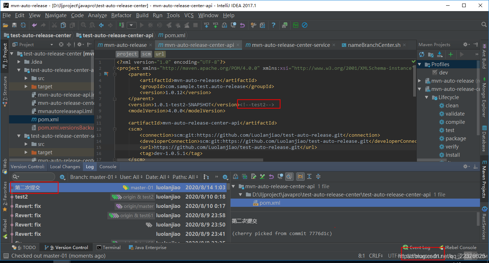Toggle Group by Directory in details toolbar
The height and width of the screenshot is (263, 489).
pos(300,176)
